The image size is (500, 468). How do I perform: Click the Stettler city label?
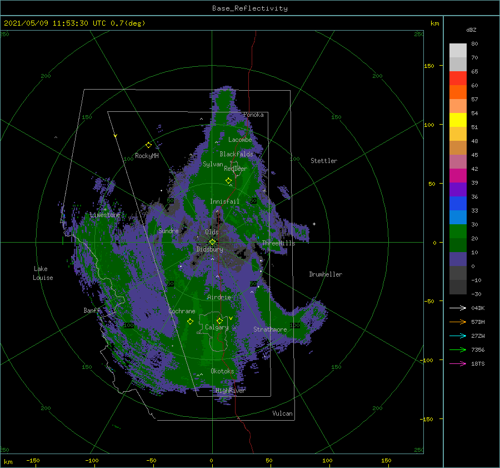pyautogui.click(x=324, y=161)
